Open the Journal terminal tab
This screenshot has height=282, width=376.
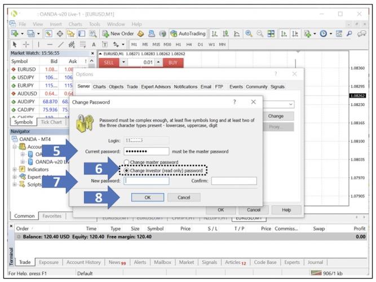[315, 262]
